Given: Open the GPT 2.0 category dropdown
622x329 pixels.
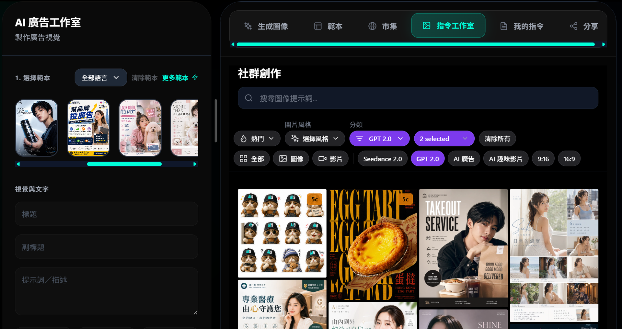Looking at the screenshot, I should pyautogui.click(x=379, y=139).
